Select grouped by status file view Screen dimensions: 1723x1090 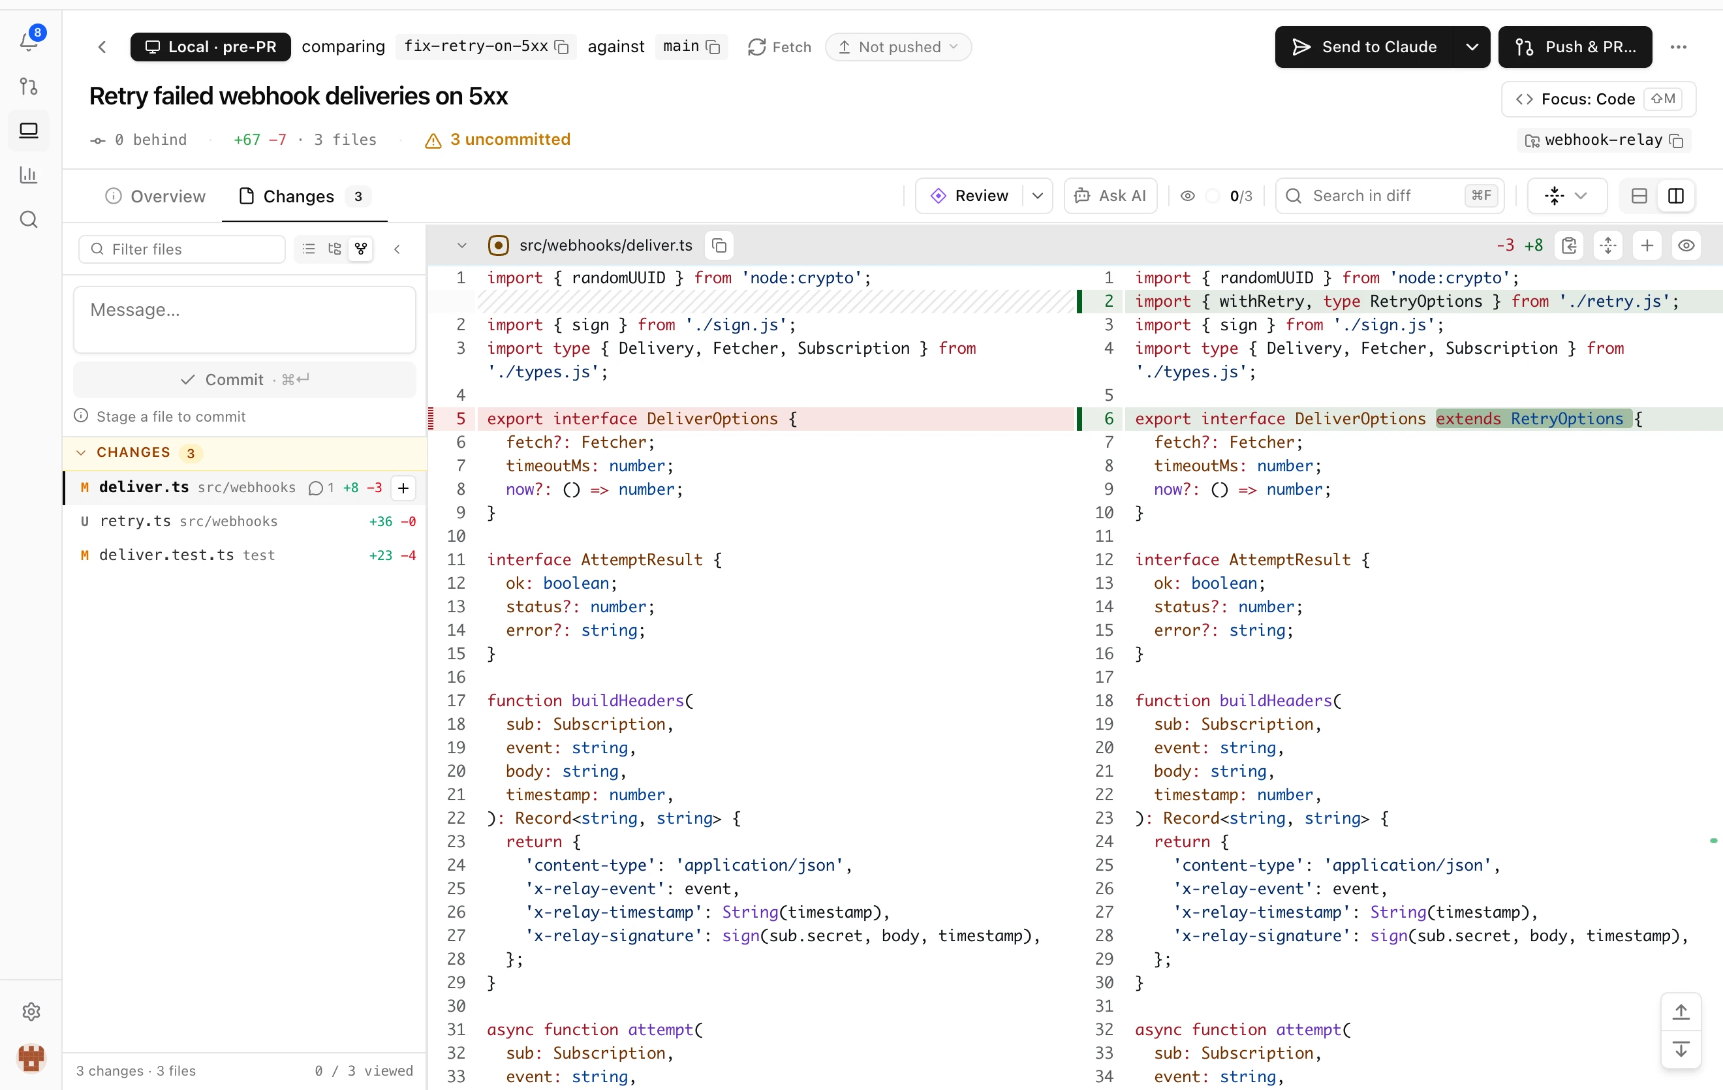pos(361,249)
